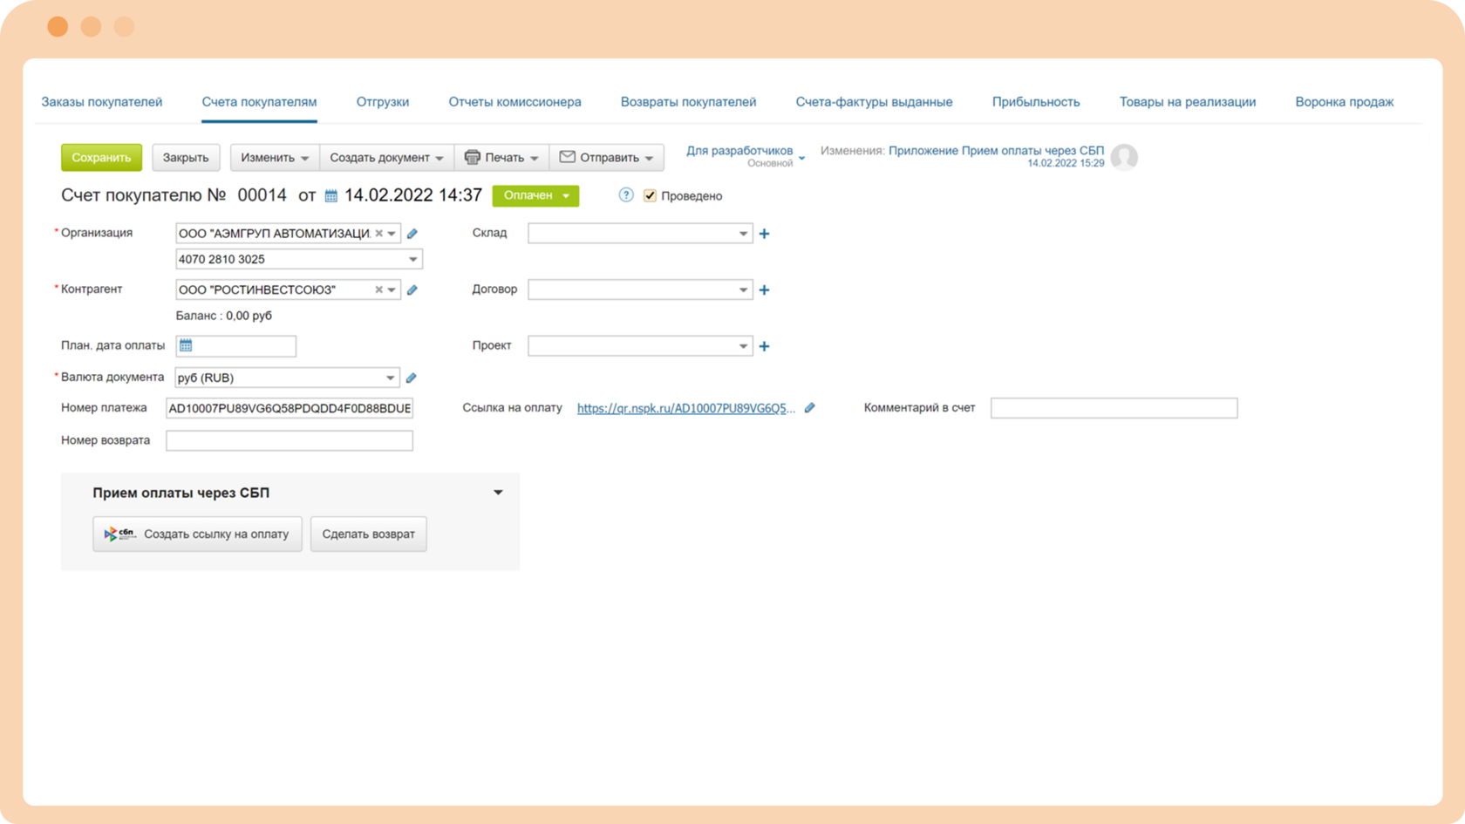Open Приложение Прием оплаты через СБП link

click(x=996, y=151)
